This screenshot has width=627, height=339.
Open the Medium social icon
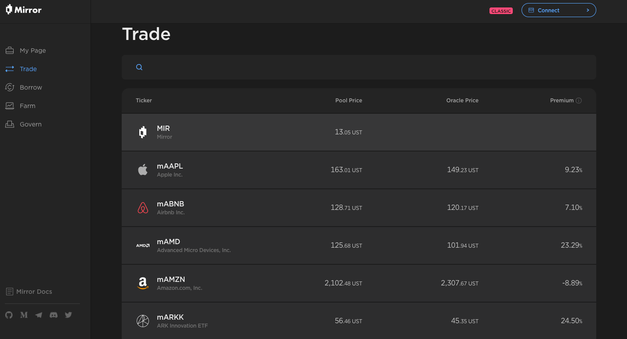[24, 315]
